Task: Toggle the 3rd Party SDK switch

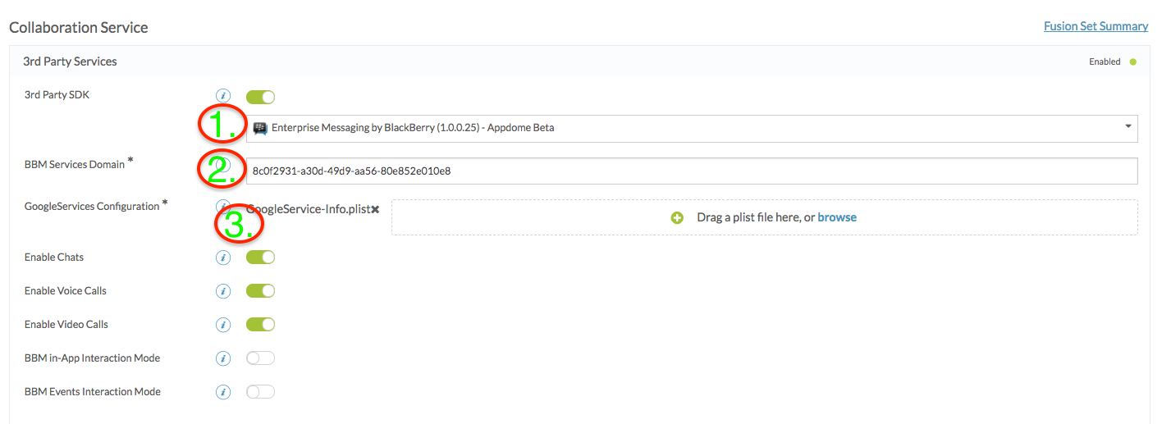Action: (x=260, y=97)
